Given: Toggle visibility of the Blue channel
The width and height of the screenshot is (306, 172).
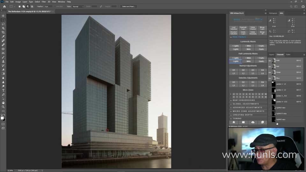Looking at the screenshot, I should click(270, 78).
